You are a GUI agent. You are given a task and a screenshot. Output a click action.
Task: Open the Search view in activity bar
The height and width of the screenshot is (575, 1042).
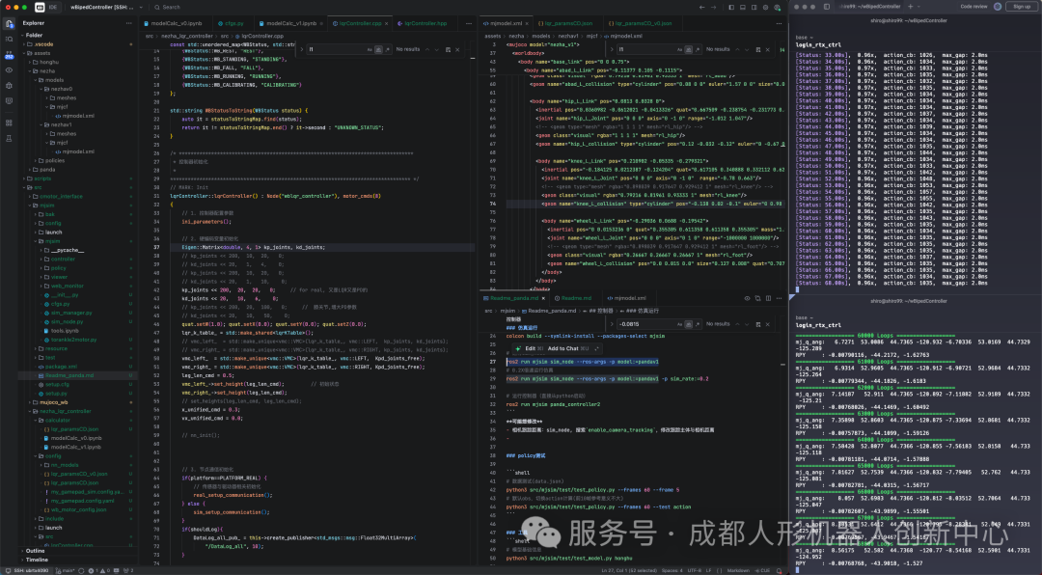click(x=10, y=39)
